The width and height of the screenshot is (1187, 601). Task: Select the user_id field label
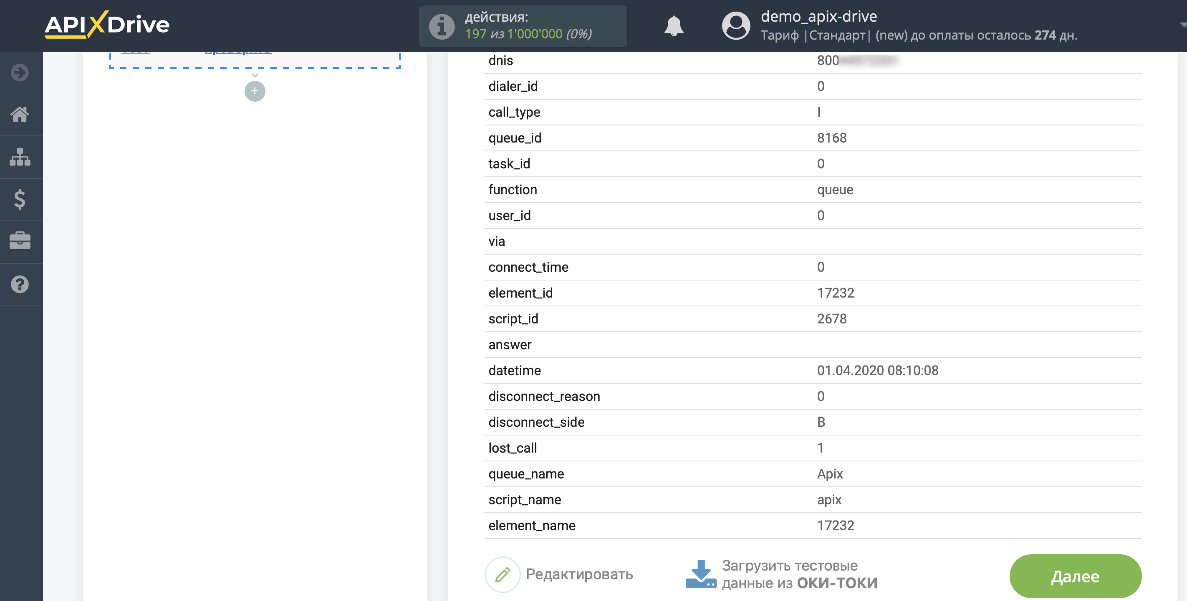[x=510, y=215]
